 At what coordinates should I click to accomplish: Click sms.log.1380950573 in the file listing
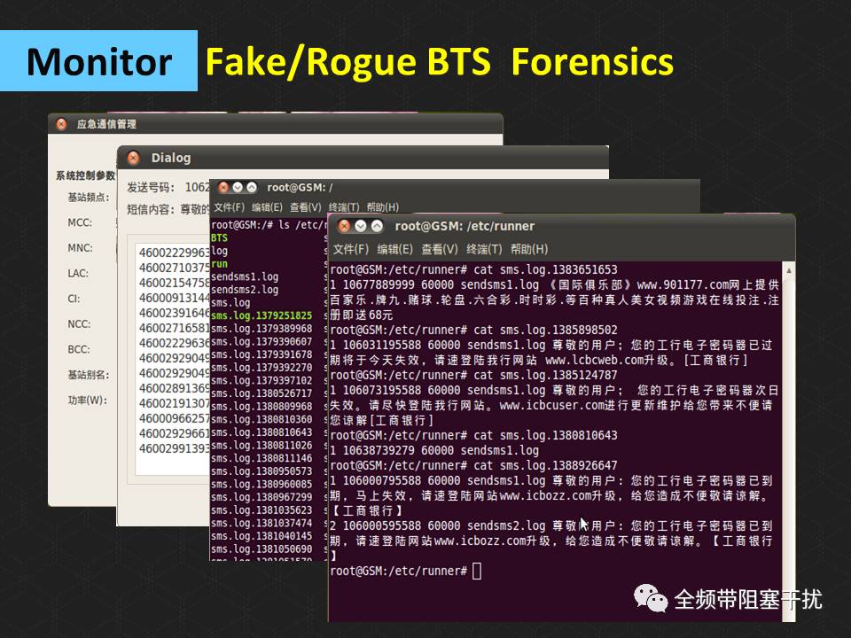pyautogui.click(x=262, y=471)
